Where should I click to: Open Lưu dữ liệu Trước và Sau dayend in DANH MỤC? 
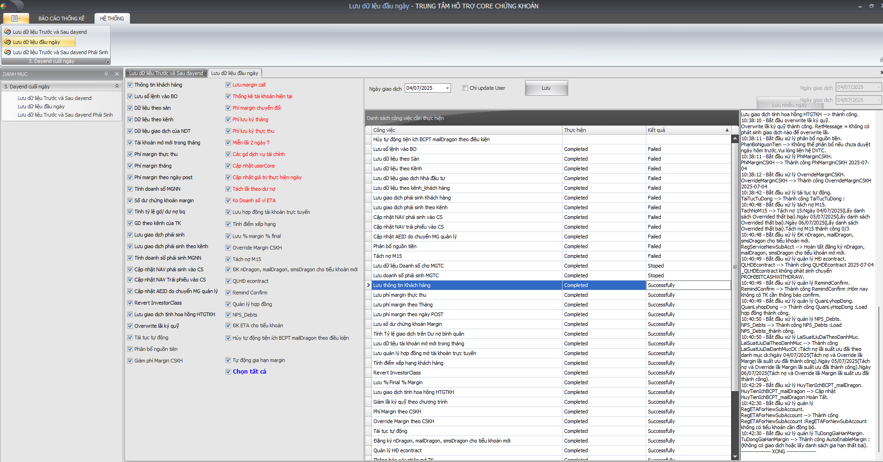click(55, 98)
